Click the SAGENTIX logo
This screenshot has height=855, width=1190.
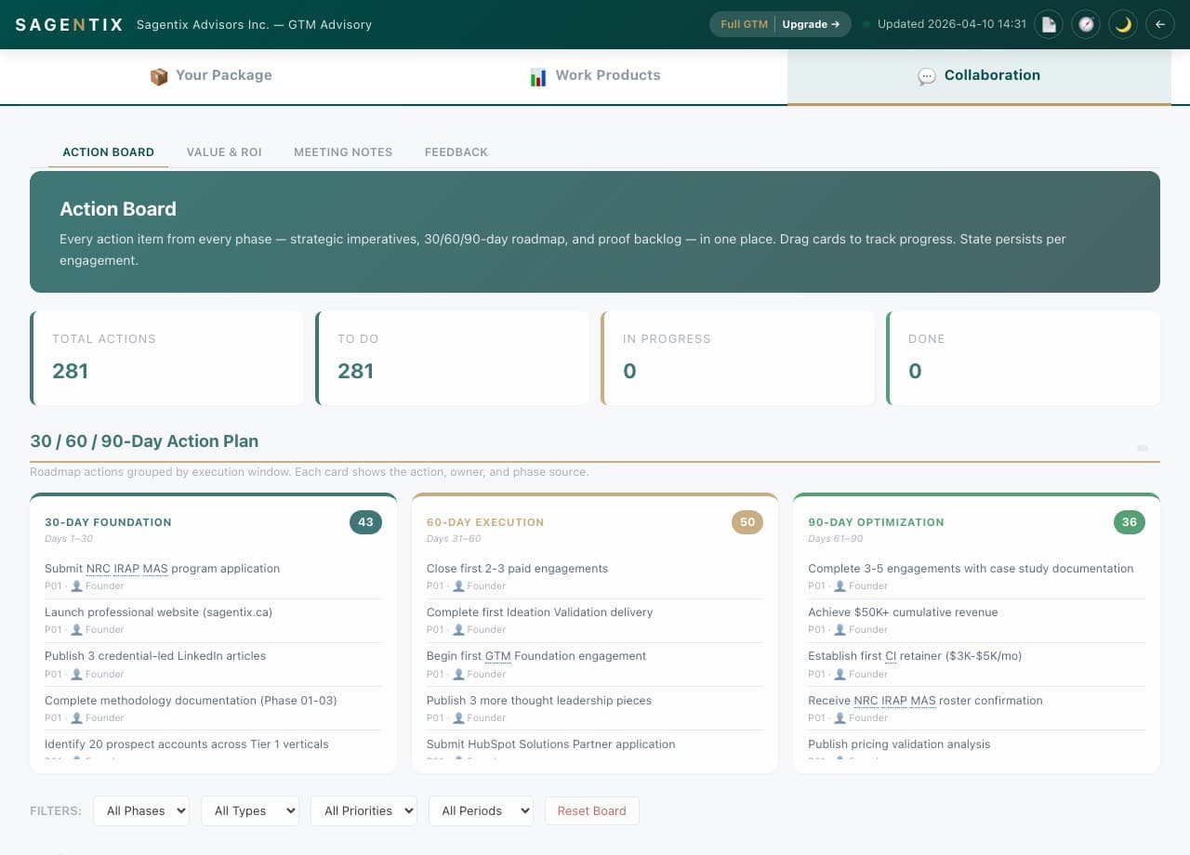69,25
